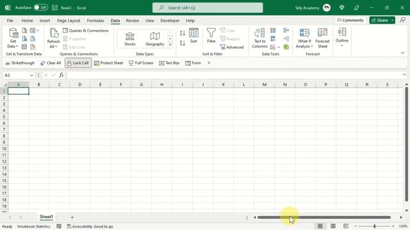
Task: Switch to Page Break Preview
Action: pyautogui.click(x=346, y=226)
